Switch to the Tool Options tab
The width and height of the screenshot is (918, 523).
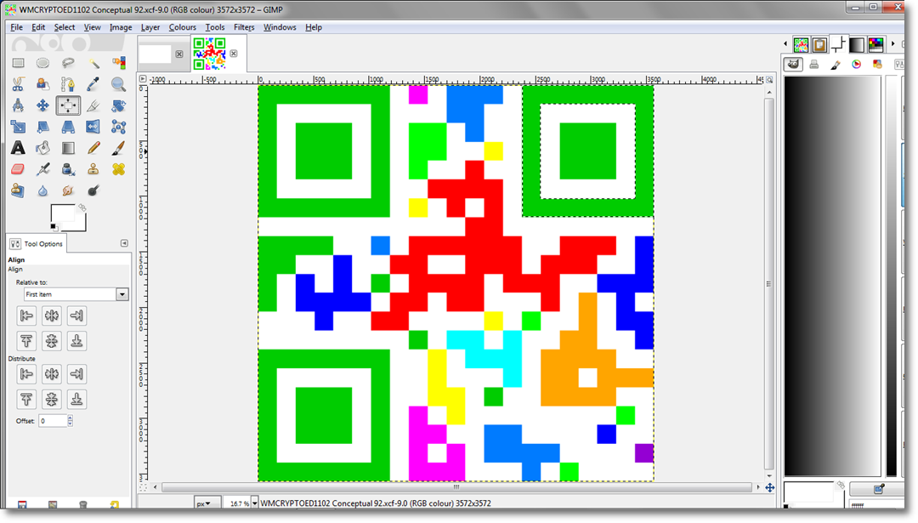[x=37, y=243]
